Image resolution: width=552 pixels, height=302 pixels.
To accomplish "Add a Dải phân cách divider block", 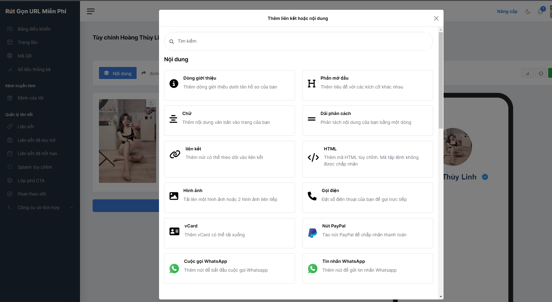I will click(x=367, y=121).
